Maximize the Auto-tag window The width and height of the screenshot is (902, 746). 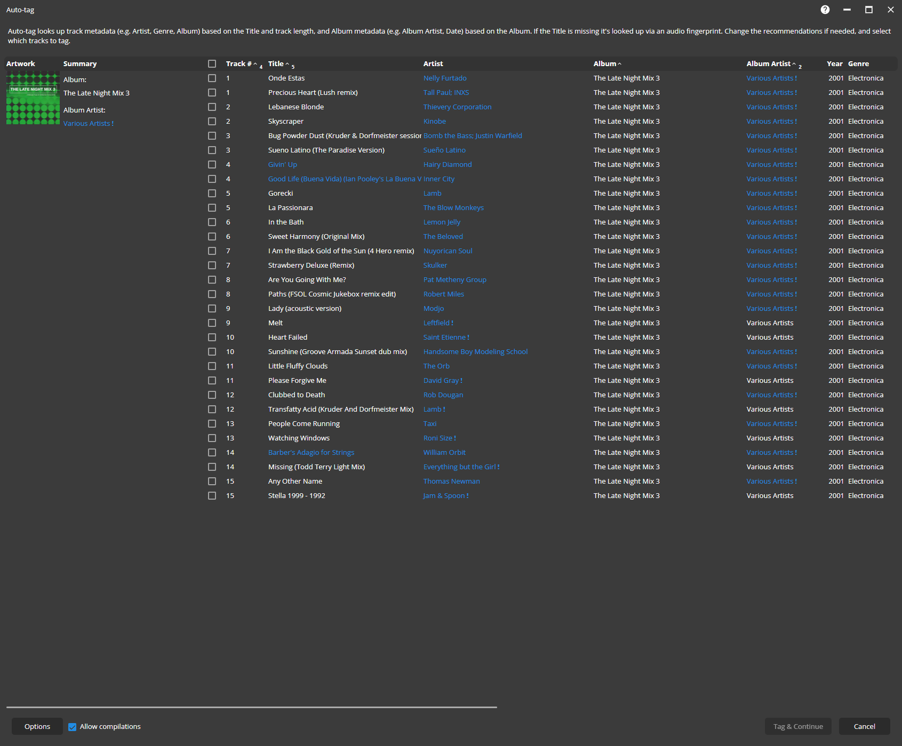click(x=868, y=10)
